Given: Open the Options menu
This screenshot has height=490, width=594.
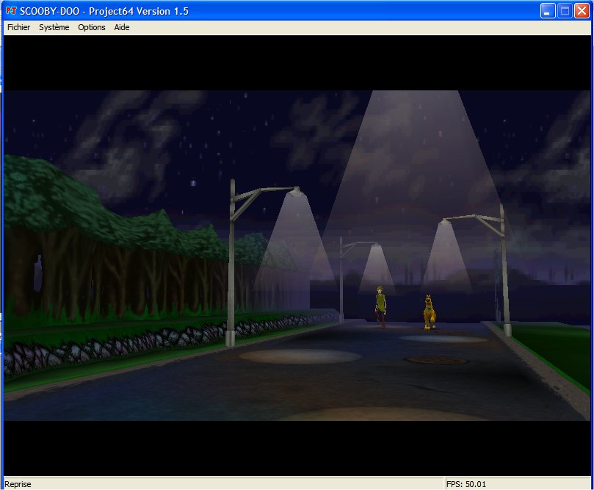Looking at the screenshot, I should coord(91,27).
